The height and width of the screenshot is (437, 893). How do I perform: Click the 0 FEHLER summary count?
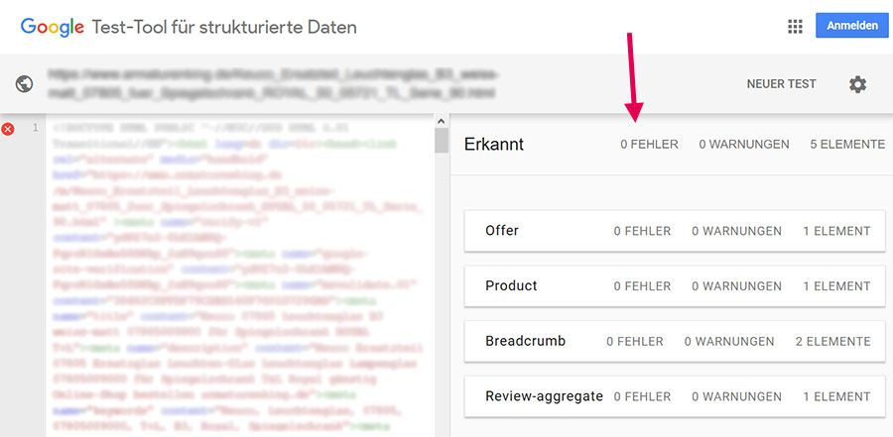tap(649, 145)
